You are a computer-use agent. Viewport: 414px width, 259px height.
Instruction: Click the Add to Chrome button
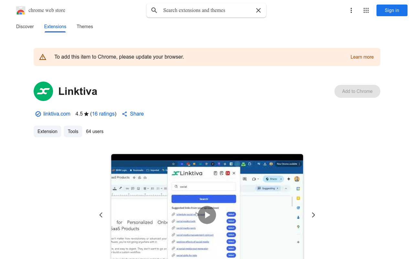(357, 91)
